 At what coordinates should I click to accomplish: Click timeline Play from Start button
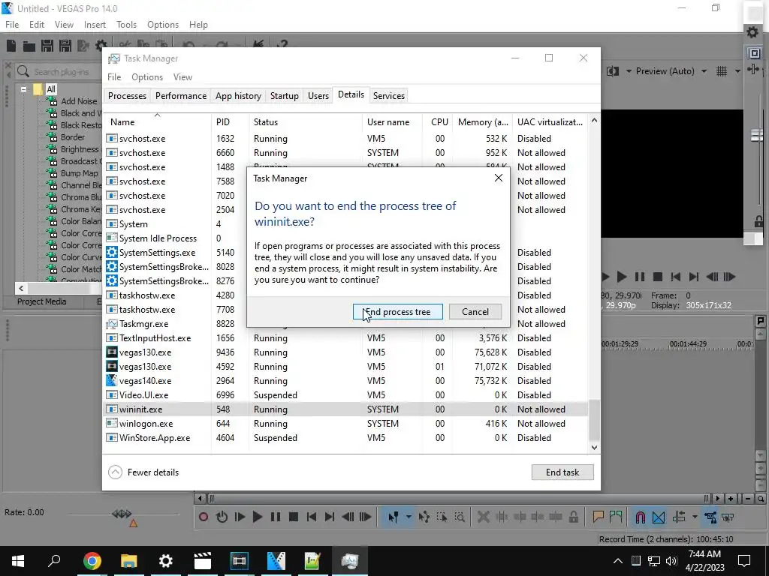(x=240, y=517)
